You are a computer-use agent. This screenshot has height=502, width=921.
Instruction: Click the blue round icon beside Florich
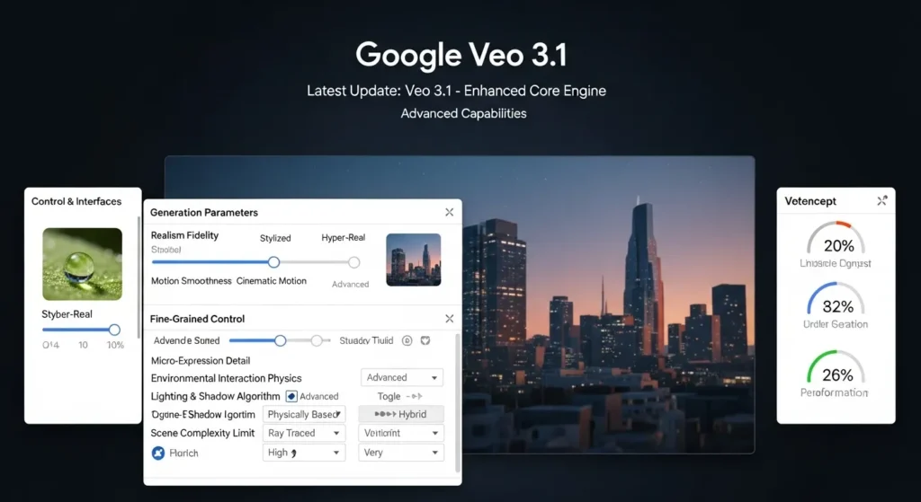pos(158,453)
